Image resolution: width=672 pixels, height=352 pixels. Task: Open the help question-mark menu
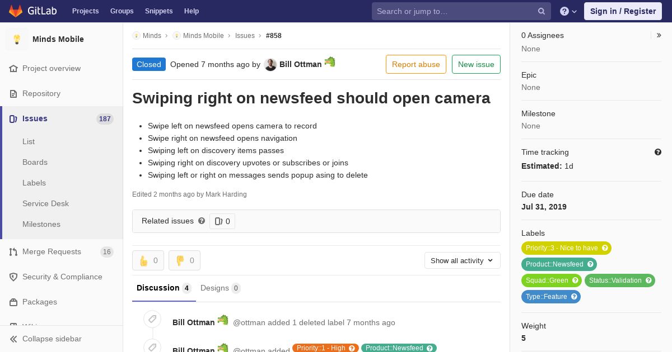pos(568,11)
